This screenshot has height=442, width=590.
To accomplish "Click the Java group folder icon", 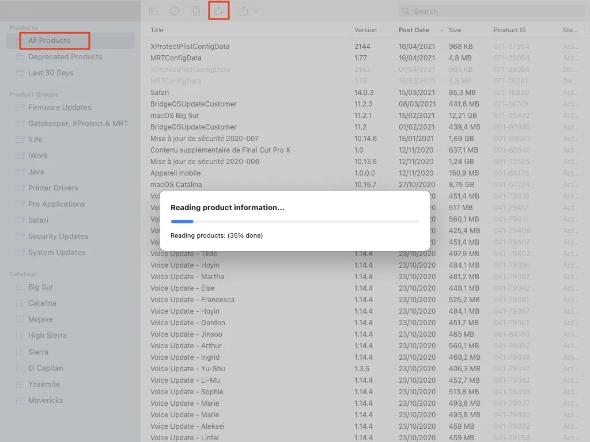I will (x=20, y=172).
